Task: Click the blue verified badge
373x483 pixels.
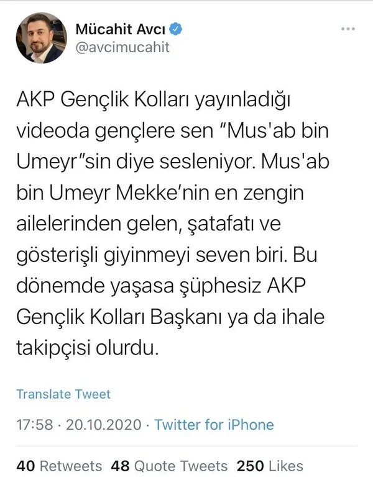Action: tap(177, 29)
